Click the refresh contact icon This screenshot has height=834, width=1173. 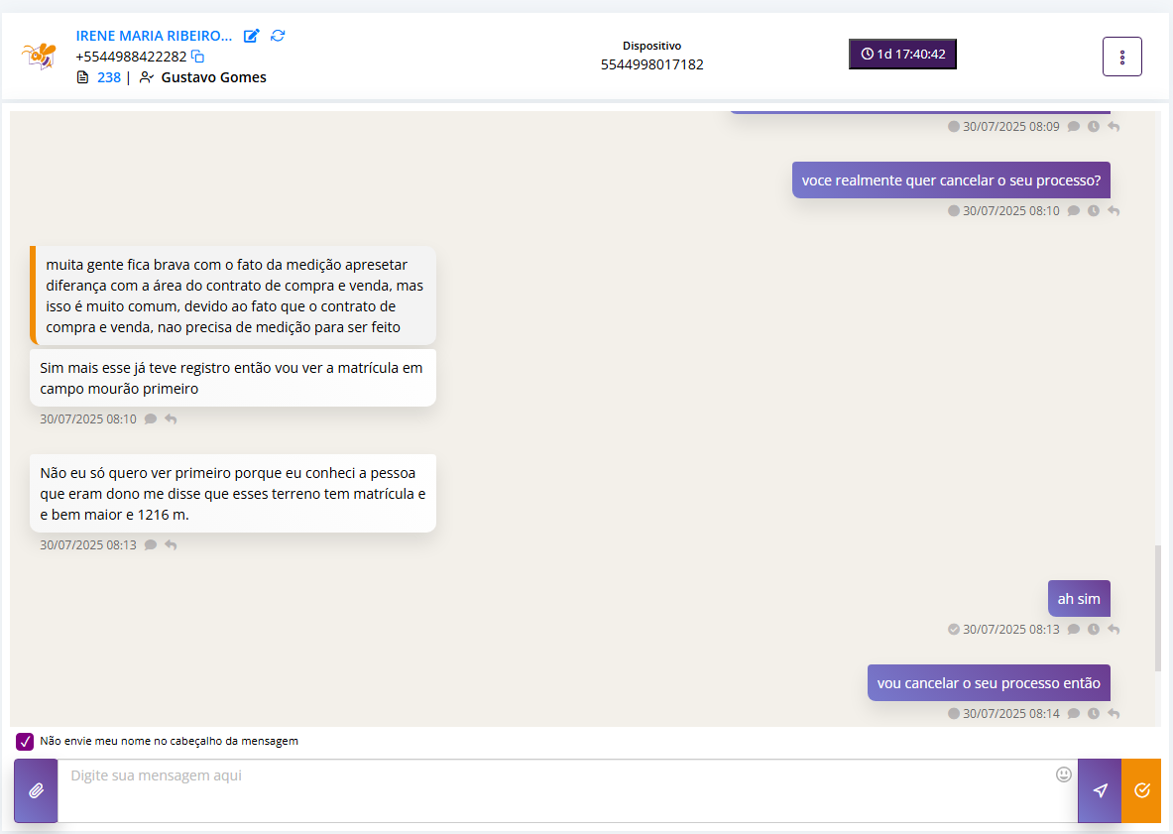pos(278,36)
